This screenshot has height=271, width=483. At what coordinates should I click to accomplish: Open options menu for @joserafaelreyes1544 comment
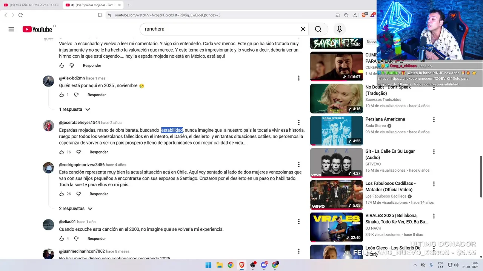tap(298, 123)
